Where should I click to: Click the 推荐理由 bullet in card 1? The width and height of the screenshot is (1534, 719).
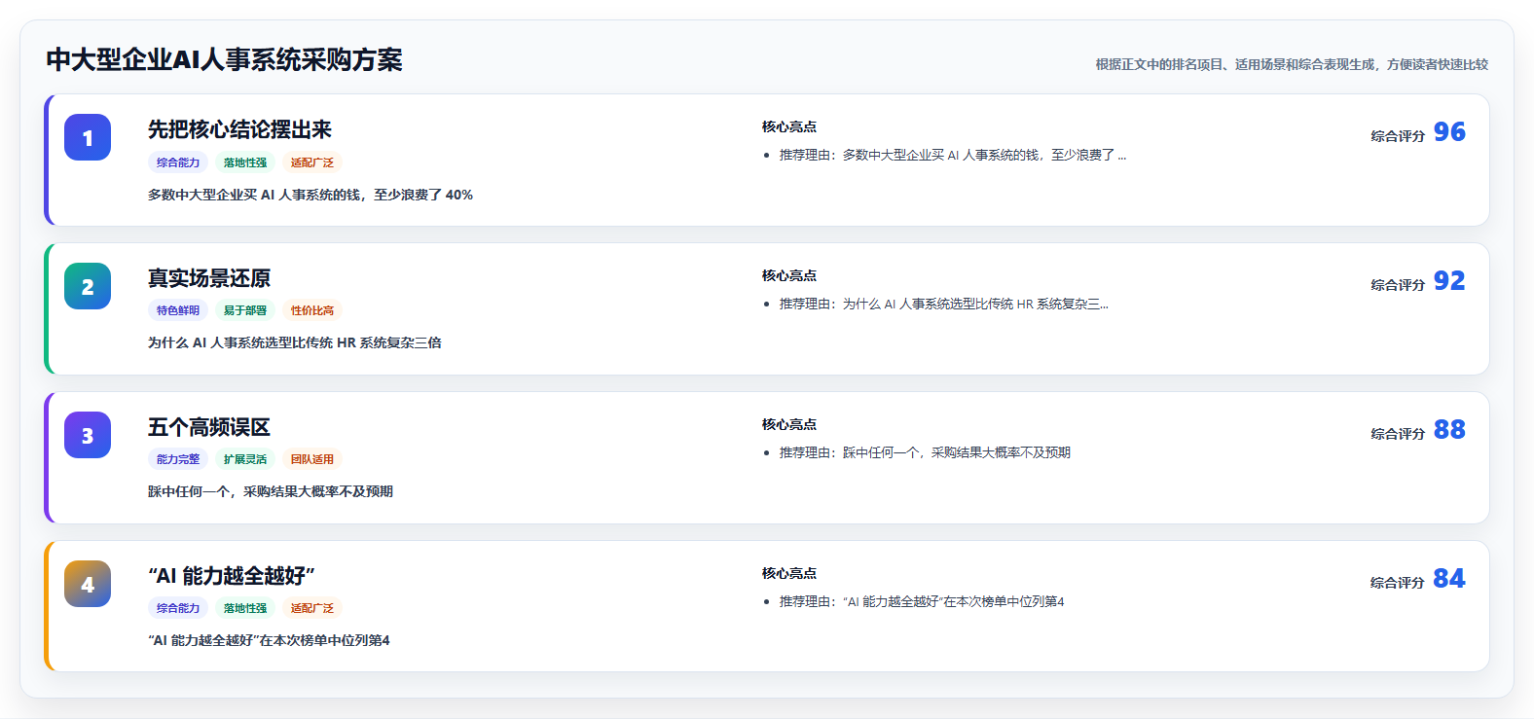point(953,155)
